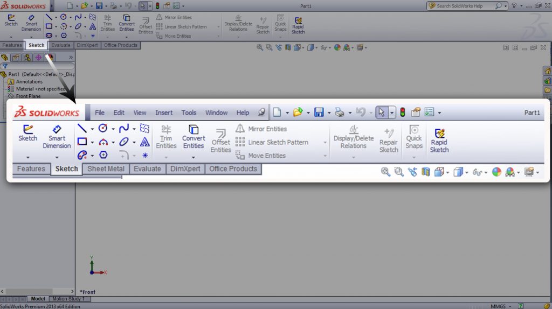Expand the Linear Sketch Pattern dropdown in the enlarged toolbar
This screenshot has height=309, width=552.
click(x=325, y=142)
